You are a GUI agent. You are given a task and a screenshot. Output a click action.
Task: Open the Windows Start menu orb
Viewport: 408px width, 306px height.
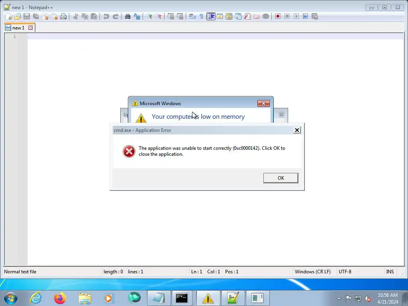[11, 298]
